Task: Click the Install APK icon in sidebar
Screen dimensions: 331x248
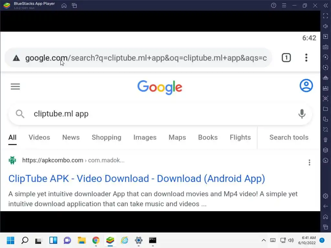Action: [326, 88]
